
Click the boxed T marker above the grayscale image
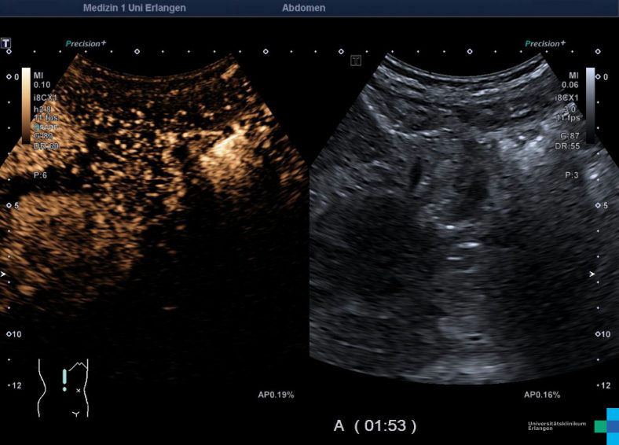[356, 61]
